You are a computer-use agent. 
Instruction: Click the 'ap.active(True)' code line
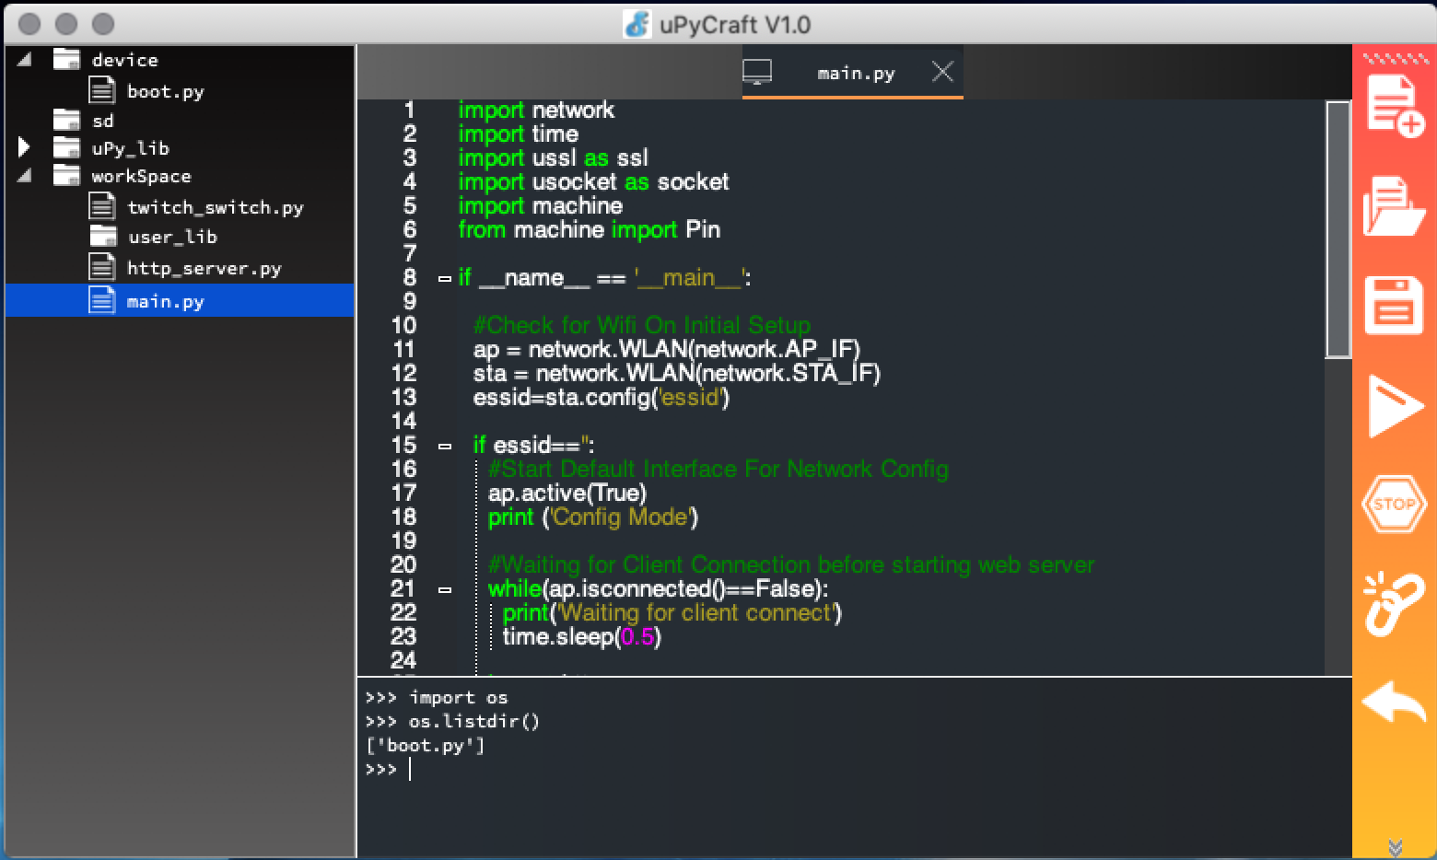(x=567, y=493)
